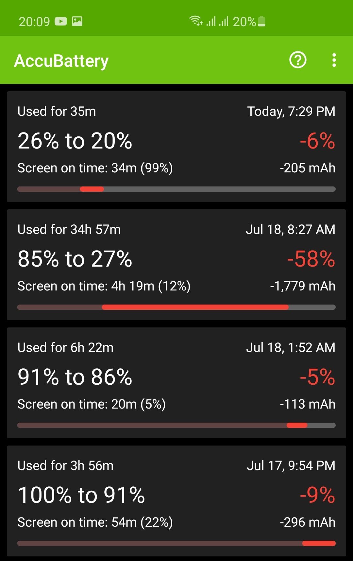The height and width of the screenshot is (561, 353).
Task: Click the AccuBattery app title
Action: tap(61, 61)
